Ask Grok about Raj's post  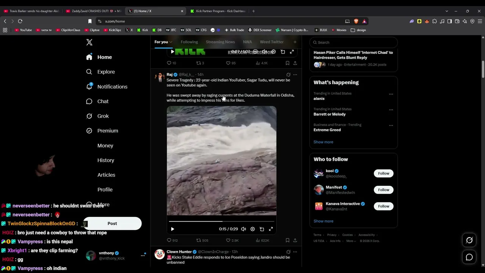point(288,75)
